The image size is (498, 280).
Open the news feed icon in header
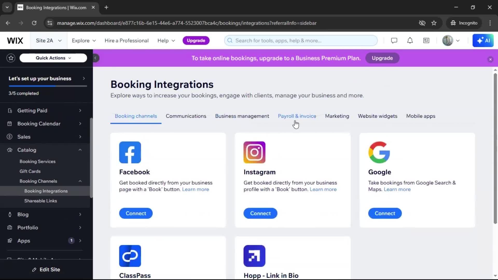point(426,41)
